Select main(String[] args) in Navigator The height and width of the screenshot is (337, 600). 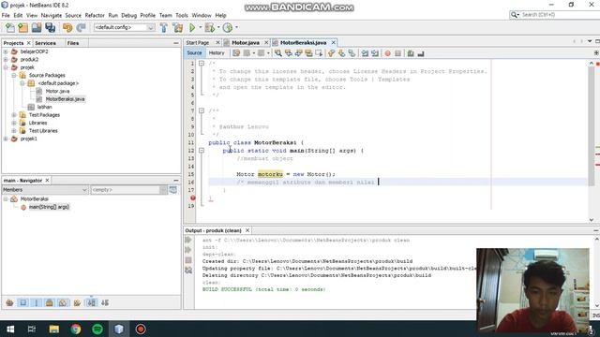[x=49, y=207]
